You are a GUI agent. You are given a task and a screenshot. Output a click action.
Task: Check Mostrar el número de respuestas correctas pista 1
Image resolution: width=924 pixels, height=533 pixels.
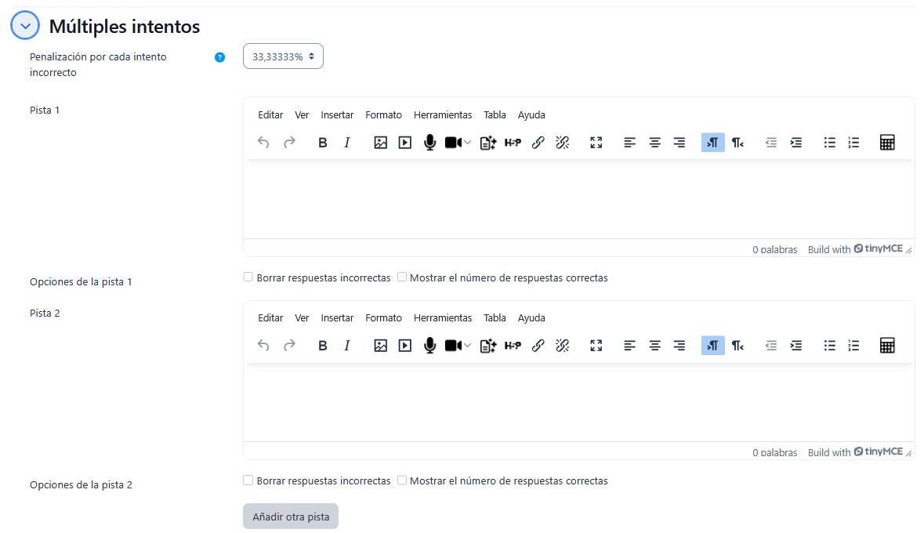point(402,277)
